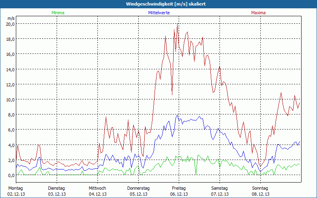Click the 16,0 y-axis value
The image size is (317, 198).
pos(10,54)
